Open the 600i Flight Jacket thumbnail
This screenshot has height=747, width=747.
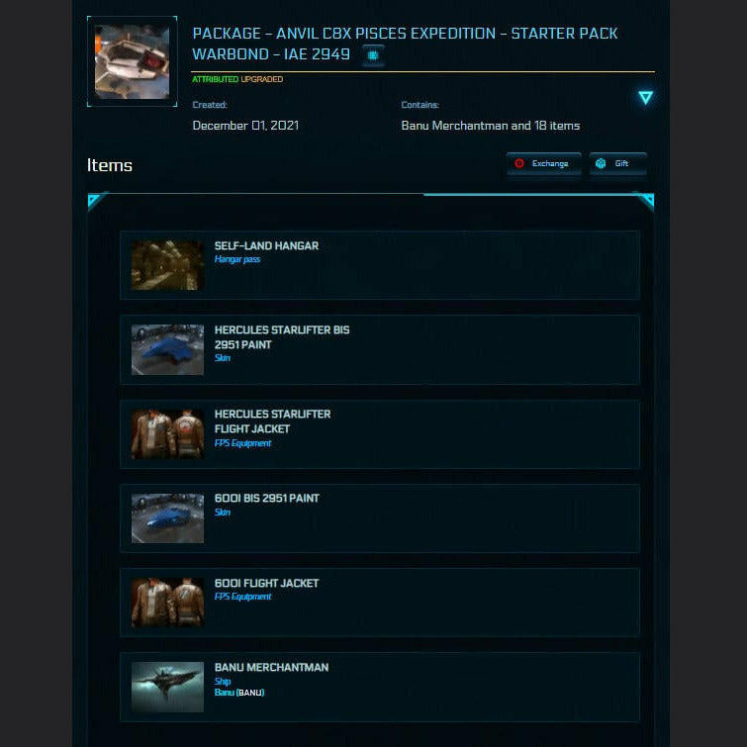pos(167,603)
